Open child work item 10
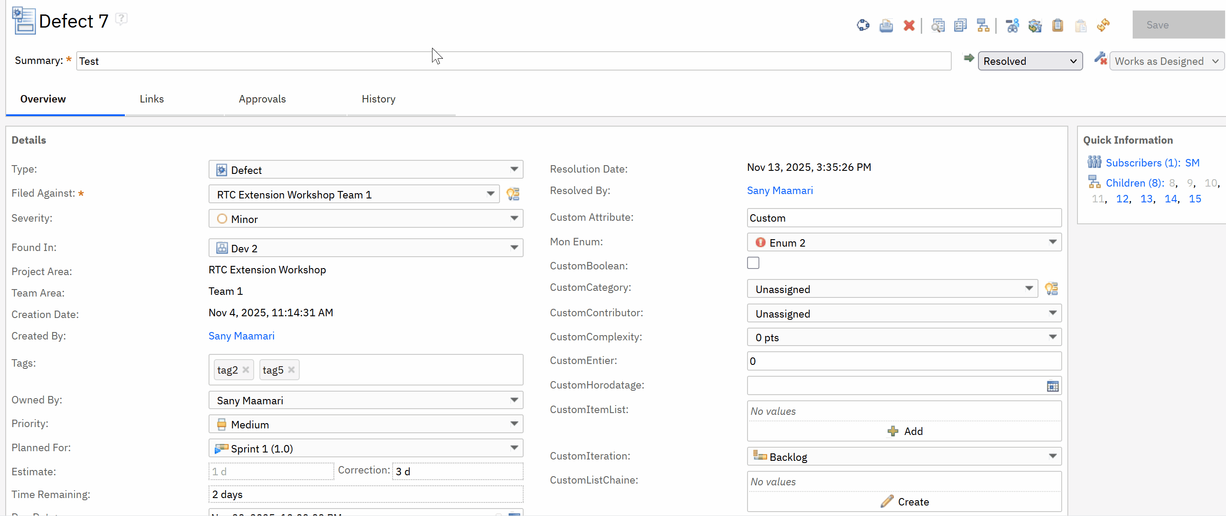 coord(1210,183)
